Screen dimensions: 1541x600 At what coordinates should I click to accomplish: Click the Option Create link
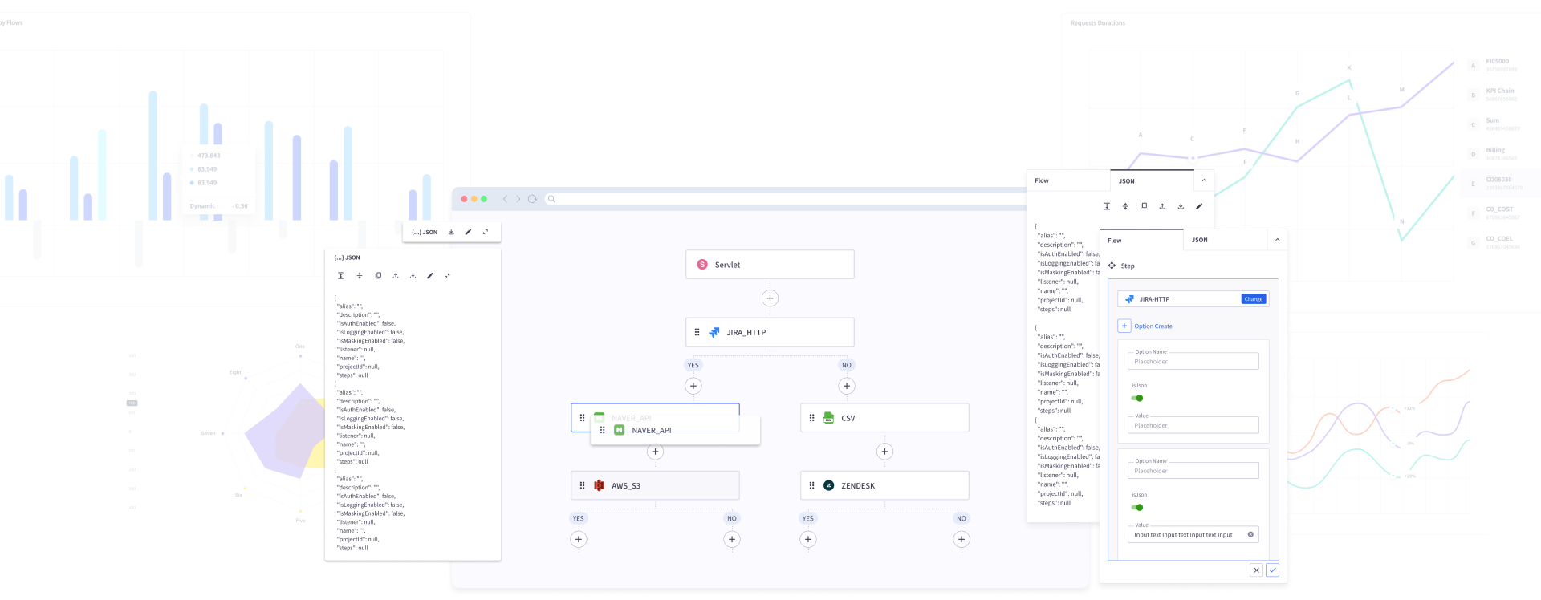click(1153, 326)
